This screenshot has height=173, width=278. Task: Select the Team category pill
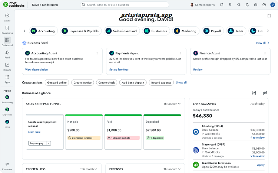pos(236,31)
